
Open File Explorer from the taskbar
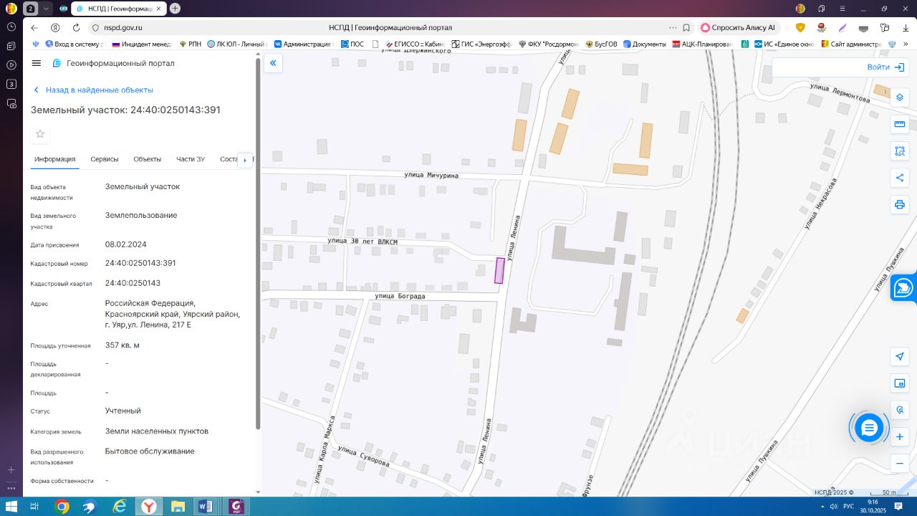(x=178, y=507)
